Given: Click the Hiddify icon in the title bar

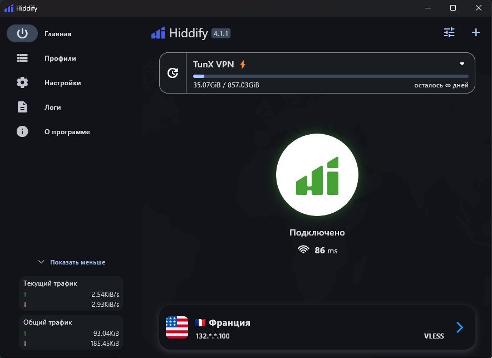Looking at the screenshot, I should click(x=9, y=8).
